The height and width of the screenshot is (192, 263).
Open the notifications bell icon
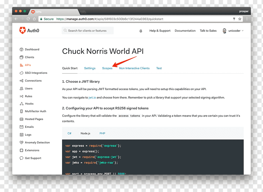pyautogui.click(x=141, y=31)
